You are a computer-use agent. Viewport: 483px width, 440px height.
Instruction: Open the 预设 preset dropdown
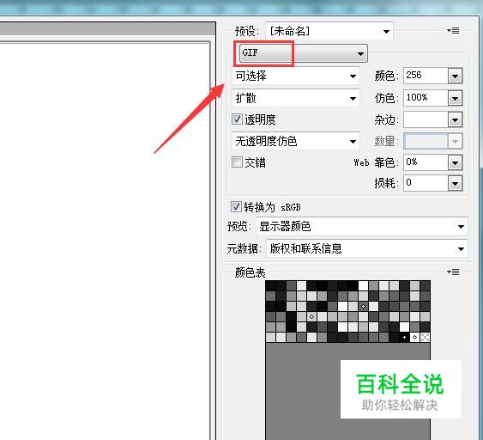point(329,31)
